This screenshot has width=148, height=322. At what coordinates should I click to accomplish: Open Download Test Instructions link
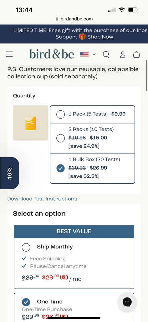[x=42, y=199]
